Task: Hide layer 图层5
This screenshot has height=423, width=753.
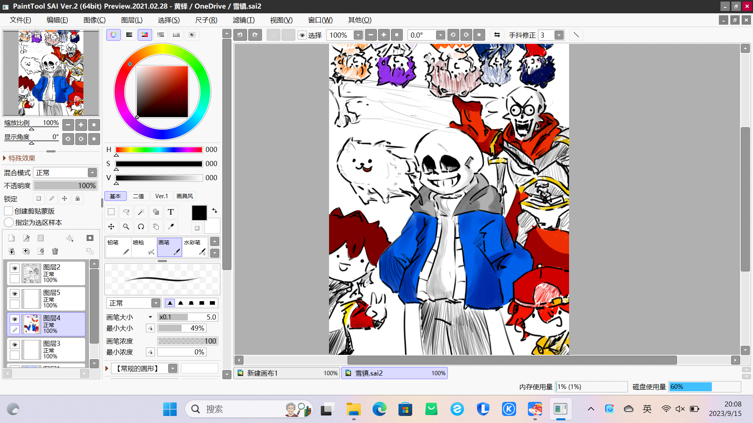Action: (15, 294)
